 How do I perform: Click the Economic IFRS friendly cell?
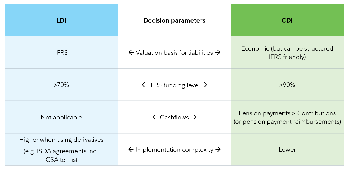click(x=287, y=53)
